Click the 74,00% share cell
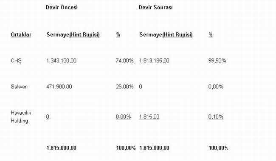This screenshot has height=161, width=276. tap(124, 61)
